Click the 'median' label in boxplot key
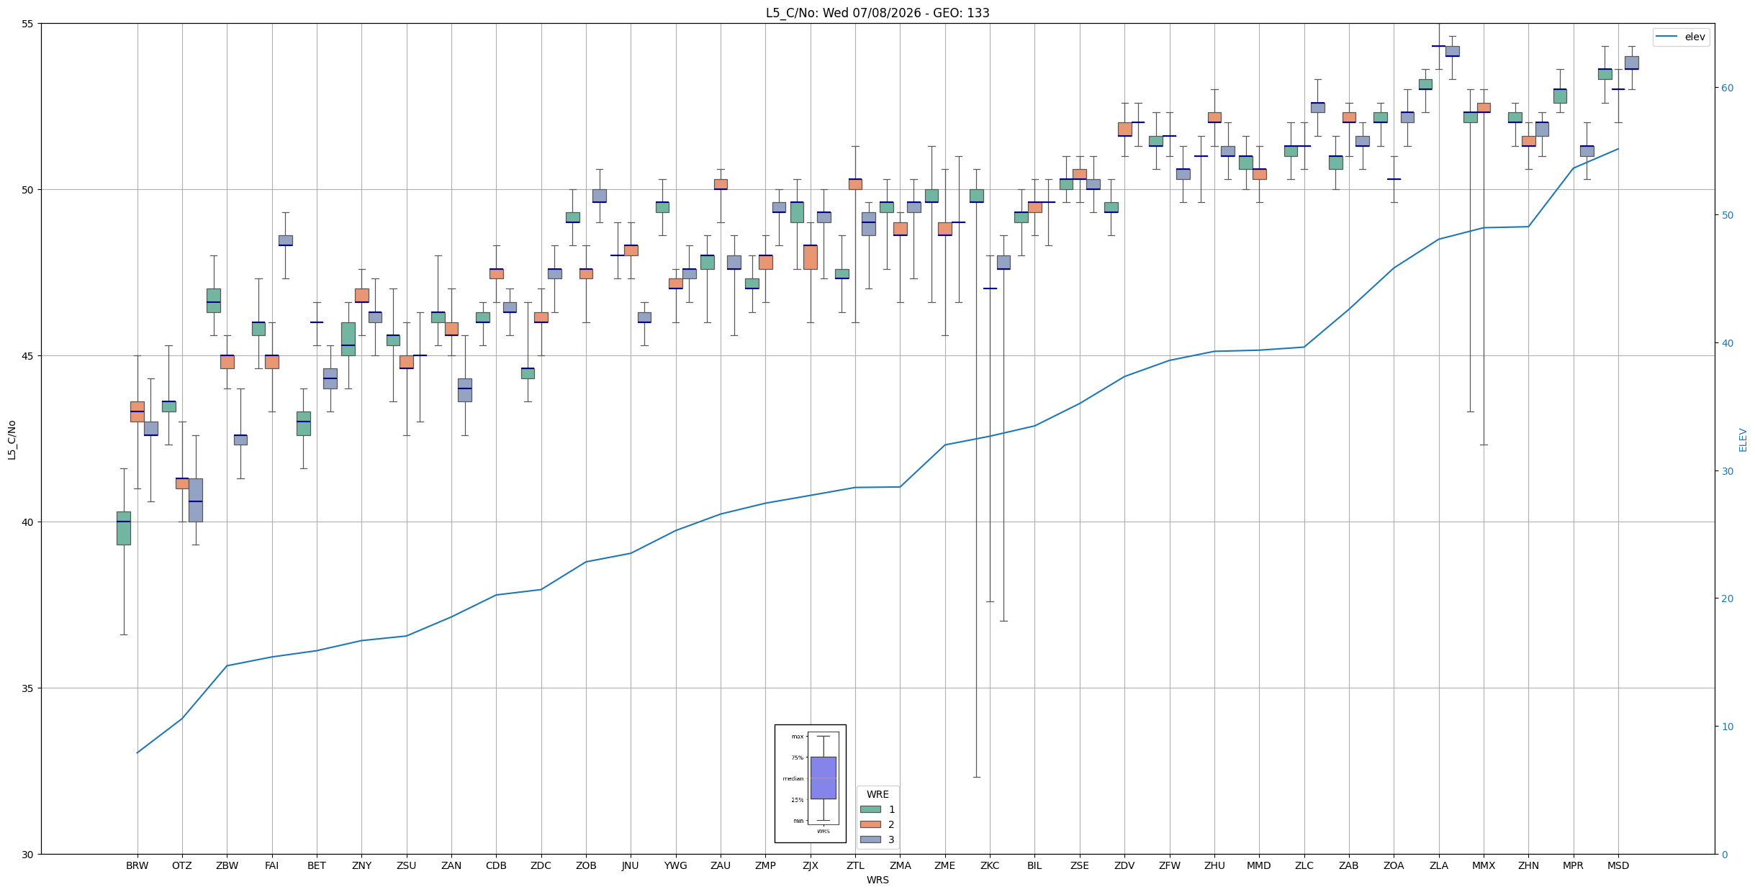The image size is (1755, 892). pyautogui.click(x=793, y=778)
